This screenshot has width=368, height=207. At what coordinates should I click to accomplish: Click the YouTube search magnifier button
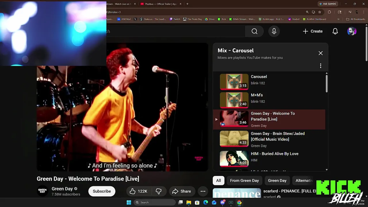[254, 31]
